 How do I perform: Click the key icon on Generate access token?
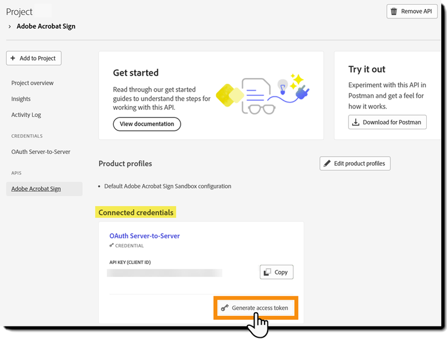[225, 308]
